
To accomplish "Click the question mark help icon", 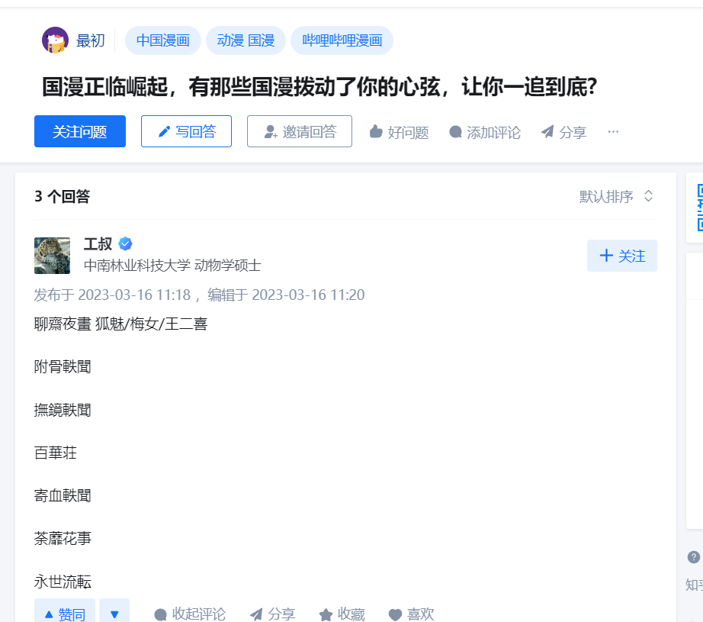I will (x=693, y=557).
